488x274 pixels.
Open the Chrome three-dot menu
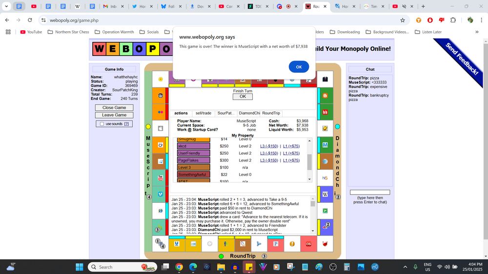482,20
